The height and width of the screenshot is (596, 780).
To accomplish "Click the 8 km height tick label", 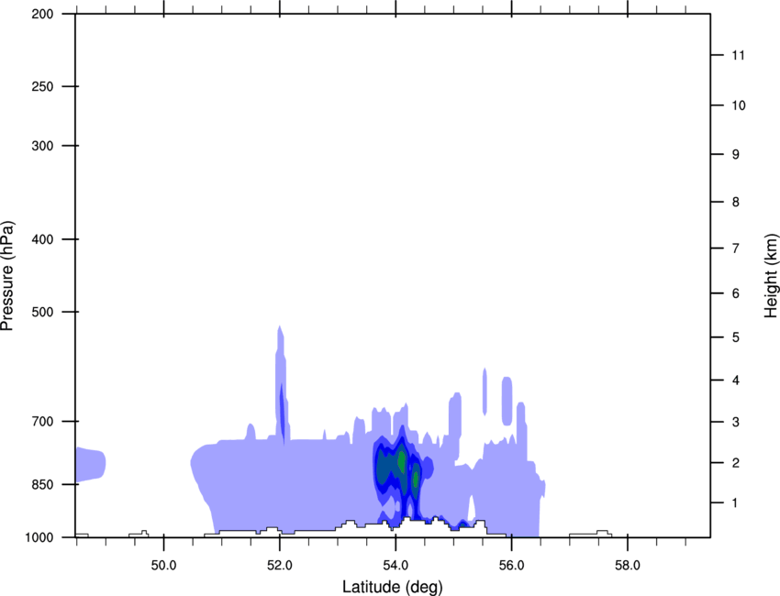I will (736, 203).
